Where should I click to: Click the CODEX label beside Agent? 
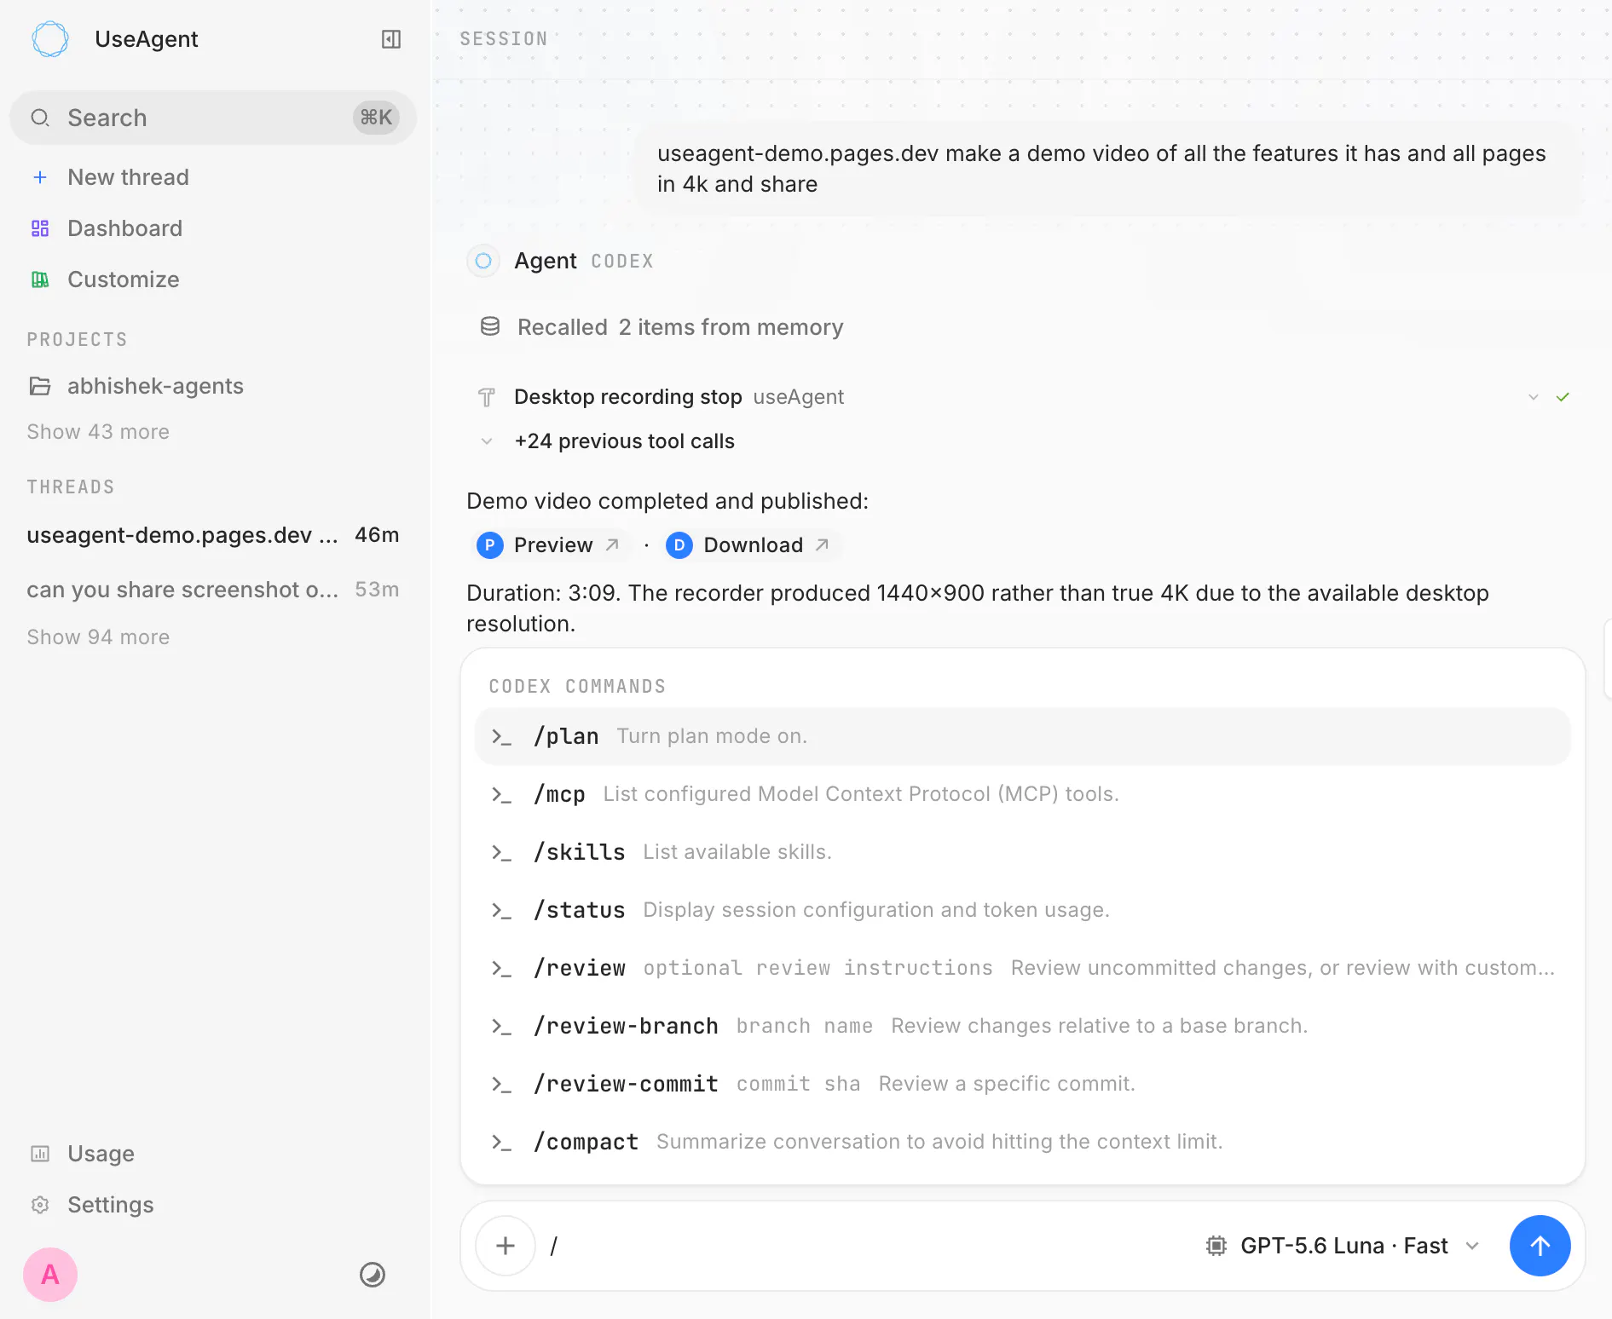(x=622, y=262)
